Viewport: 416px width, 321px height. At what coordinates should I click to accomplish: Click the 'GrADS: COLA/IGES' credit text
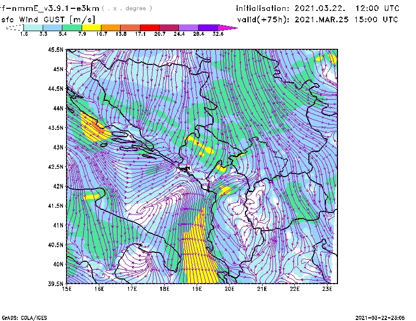24,318
